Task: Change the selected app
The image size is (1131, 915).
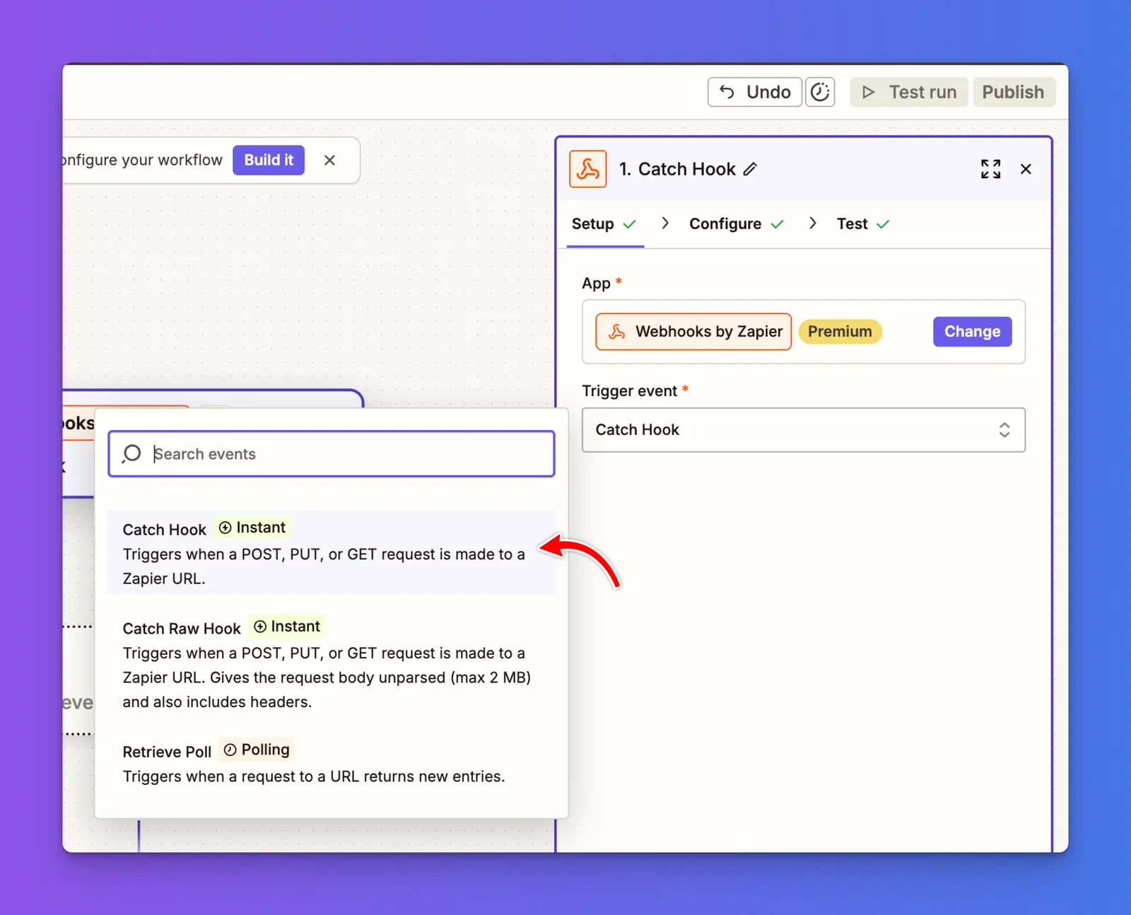Action: click(972, 332)
